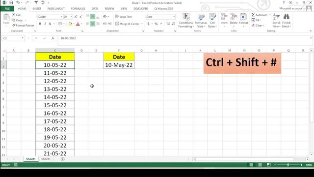The width and height of the screenshot is (314, 177).
Task: Select the Format Painter brush
Action: click(23, 26)
